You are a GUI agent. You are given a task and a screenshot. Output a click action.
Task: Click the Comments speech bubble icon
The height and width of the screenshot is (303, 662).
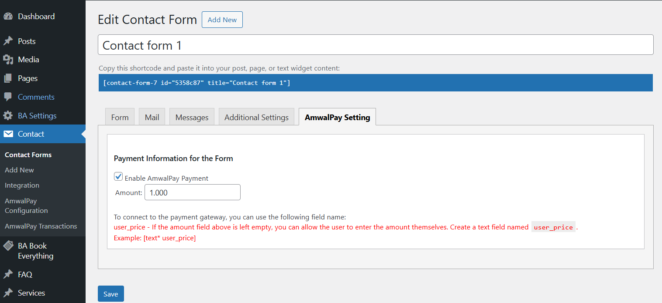coord(8,97)
